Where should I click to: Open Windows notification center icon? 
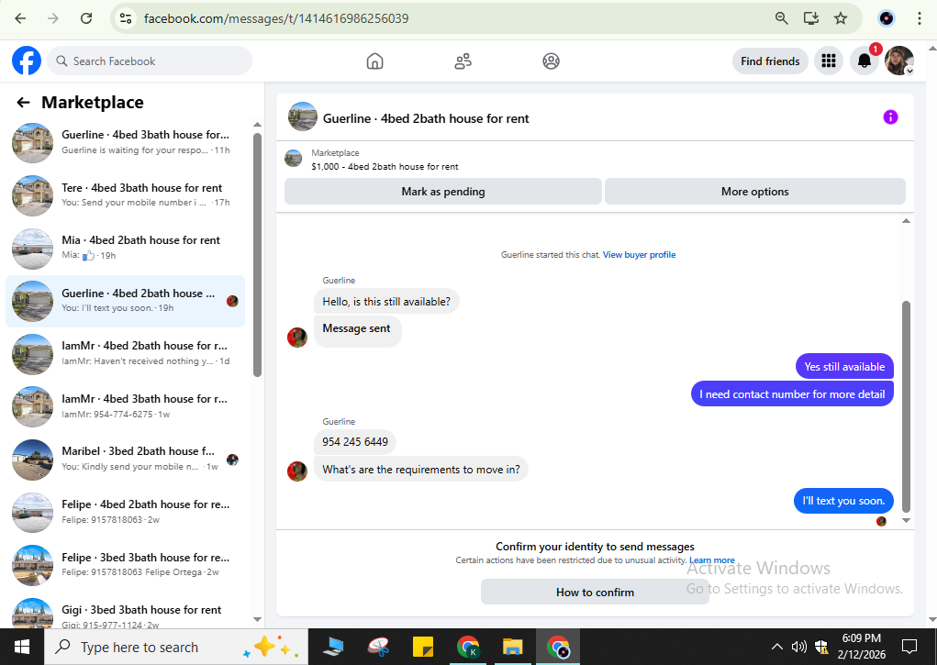pos(909,647)
